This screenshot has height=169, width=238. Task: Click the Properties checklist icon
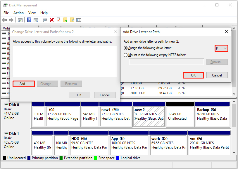pos(79,20)
